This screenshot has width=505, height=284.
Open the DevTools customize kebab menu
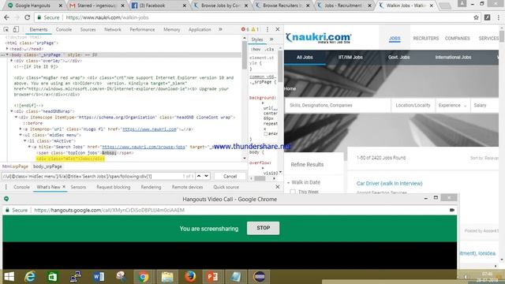[x=267, y=29]
